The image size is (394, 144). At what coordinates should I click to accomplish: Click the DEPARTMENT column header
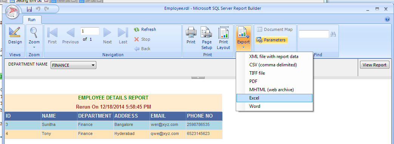coord(95,116)
